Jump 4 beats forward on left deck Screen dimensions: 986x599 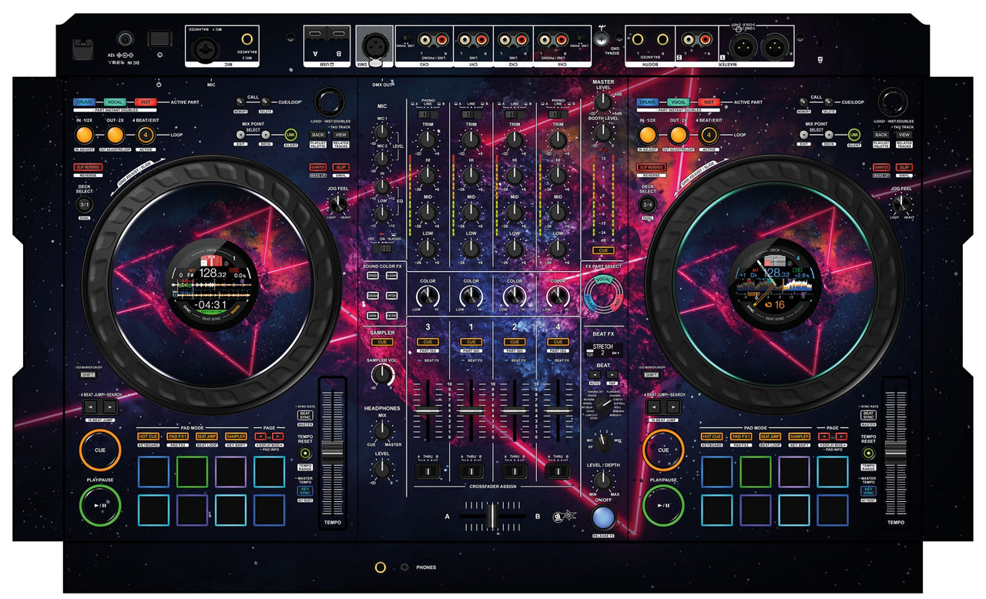pyautogui.click(x=110, y=407)
